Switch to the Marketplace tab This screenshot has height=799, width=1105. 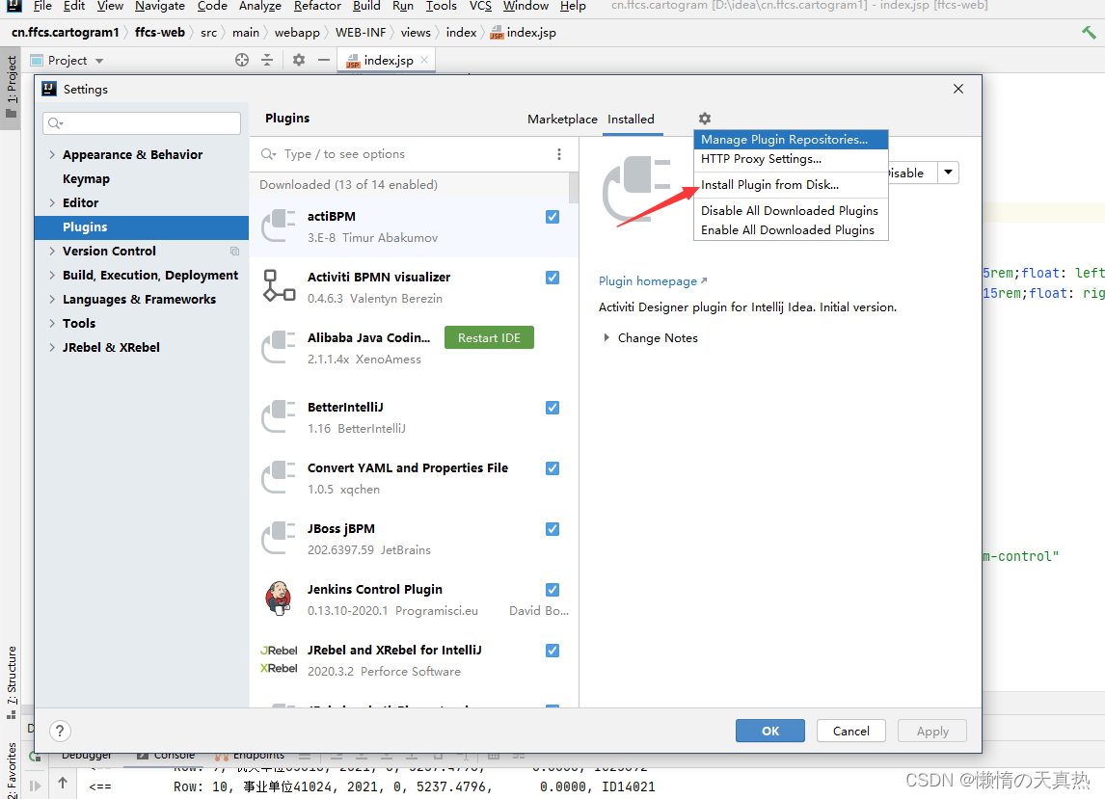pos(562,120)
